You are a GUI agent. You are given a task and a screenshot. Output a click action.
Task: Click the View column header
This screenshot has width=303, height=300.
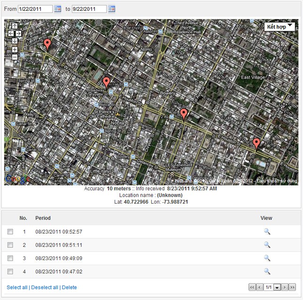(x=266, y=218)
